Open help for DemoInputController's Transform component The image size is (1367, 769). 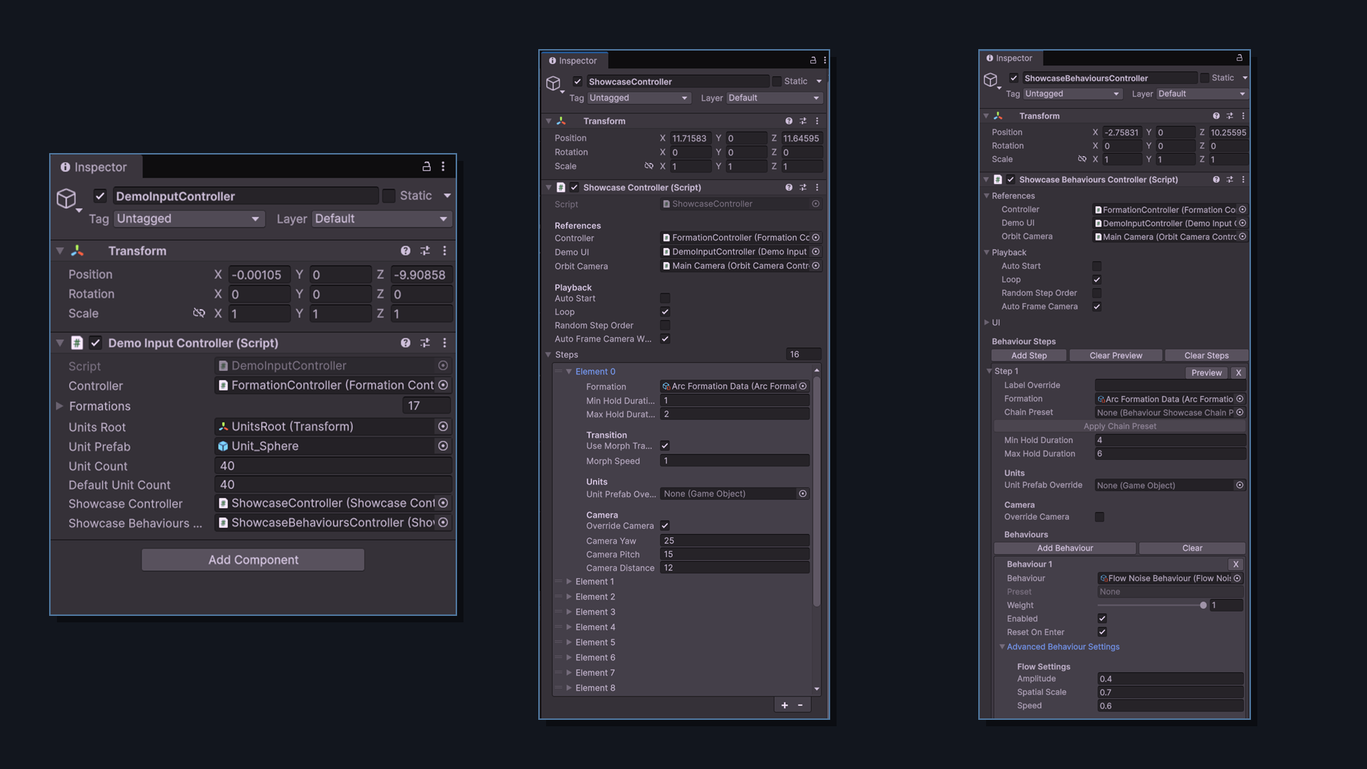pyautogui.click(x=405, y=251)
